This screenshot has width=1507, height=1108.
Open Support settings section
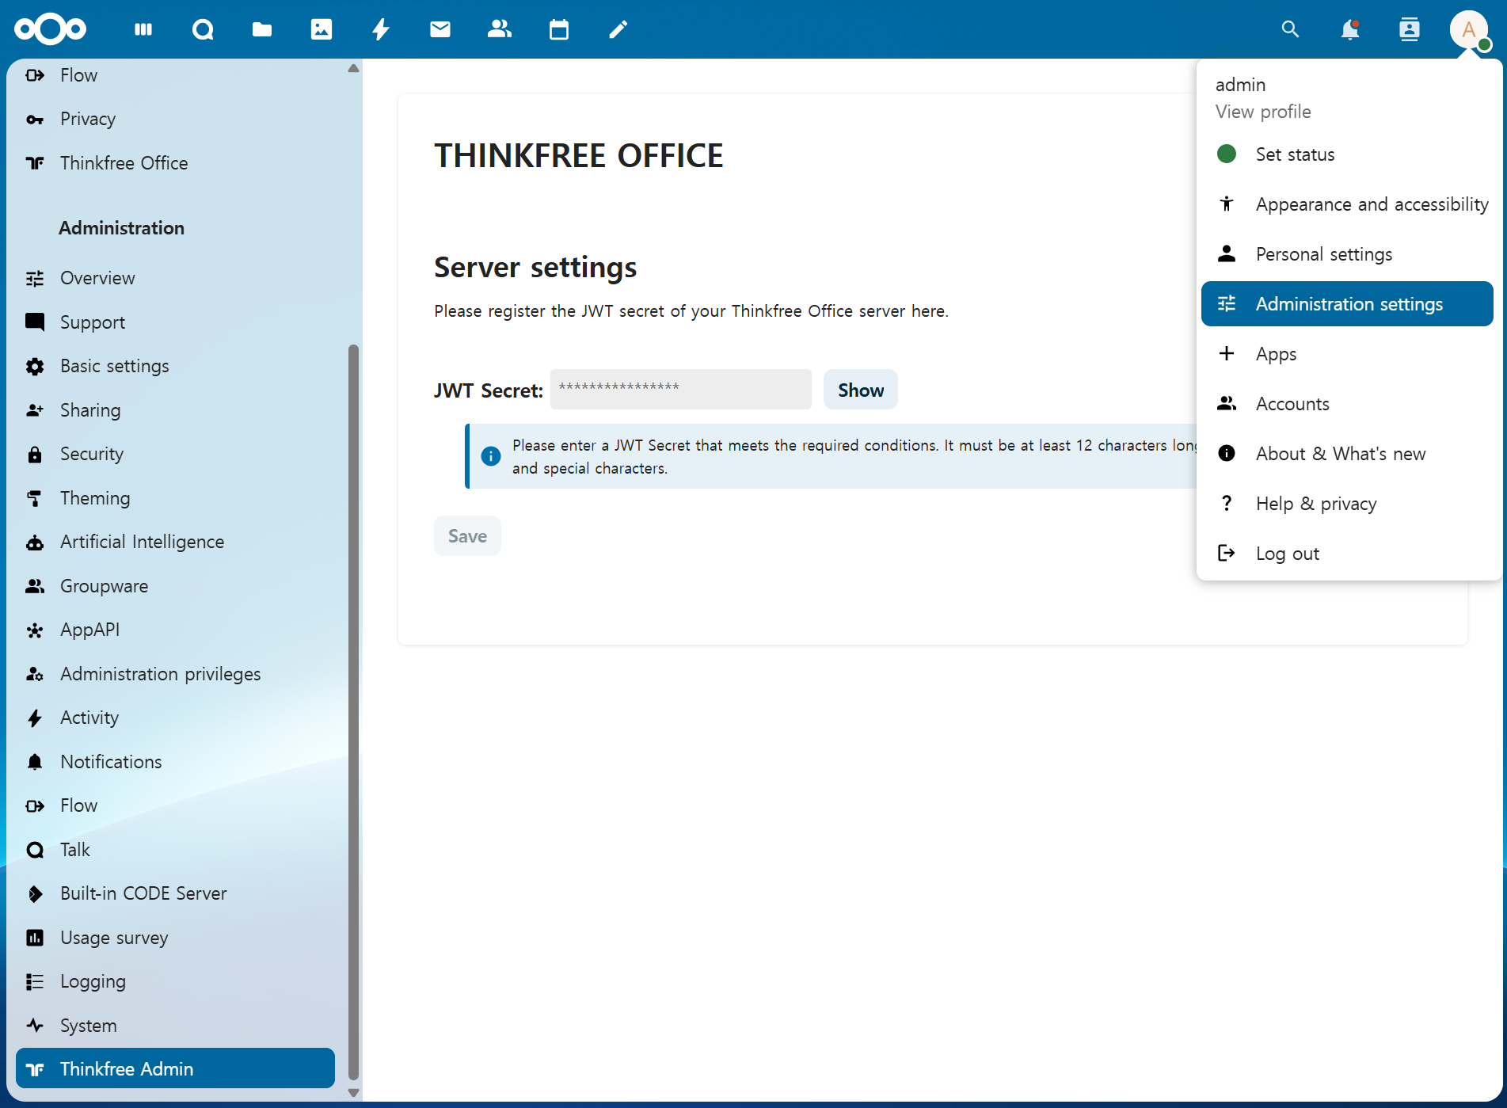(175, 322)
